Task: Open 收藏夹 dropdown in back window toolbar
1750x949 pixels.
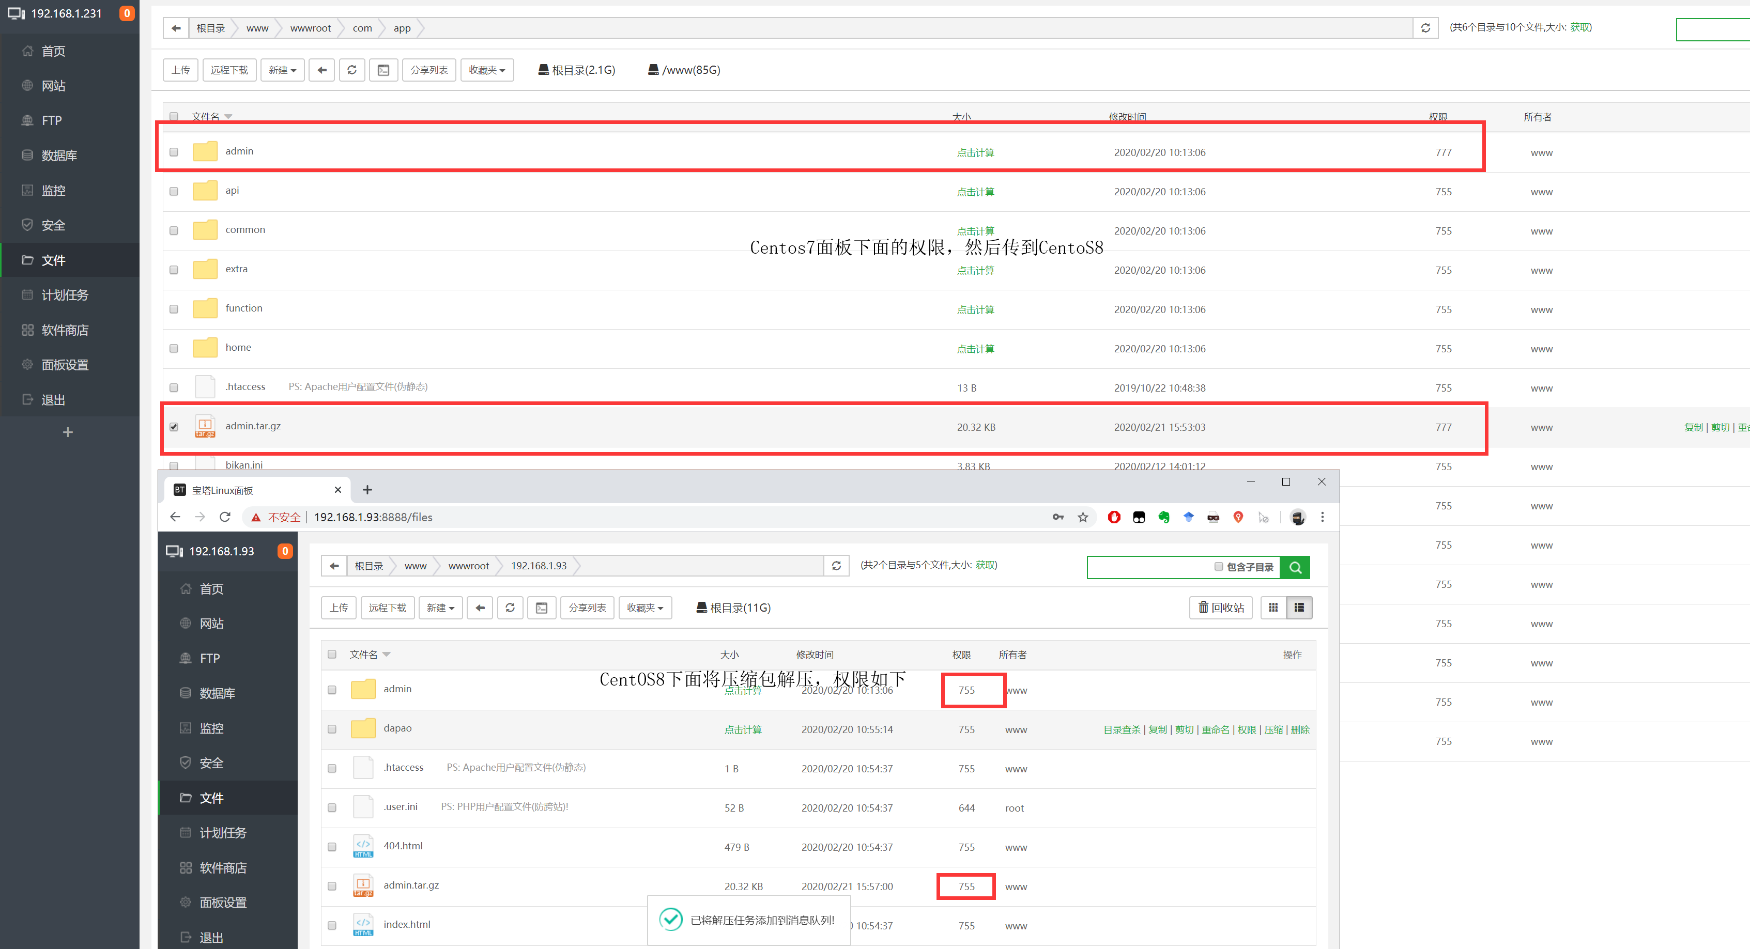Action: [x=487, y=70]
